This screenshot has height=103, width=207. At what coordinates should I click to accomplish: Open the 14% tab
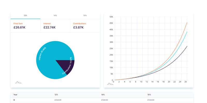(55, 15)
